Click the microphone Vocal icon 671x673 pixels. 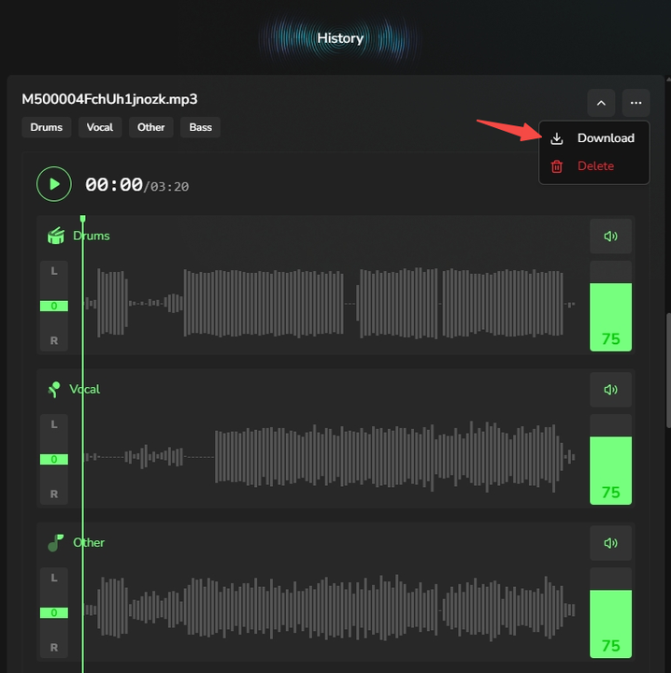click(54, 389)
